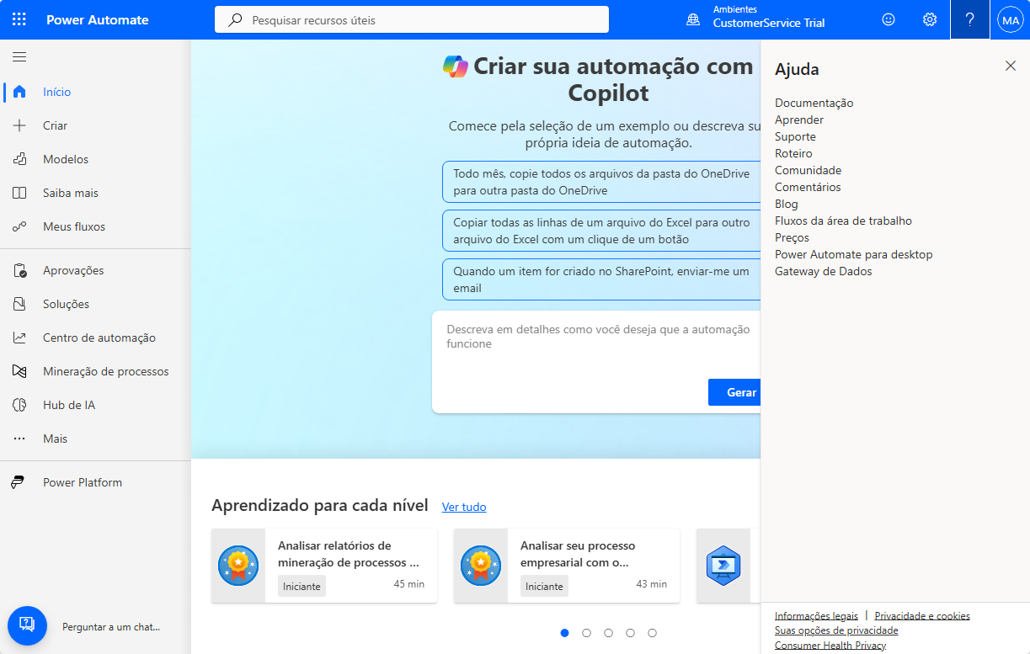Toggle the help question mark icon
Screen dimensions: 1030x654
pyautogui.click(x=970, y=19)
